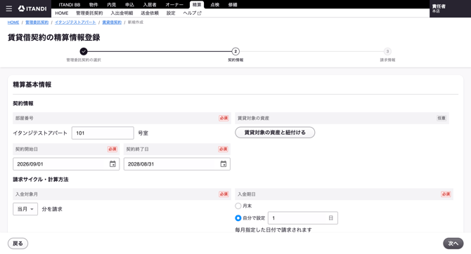Click the 契約開始日 date field
Image resolution: width=471 pixels, height=254 pixels.
tap(66, 164)
